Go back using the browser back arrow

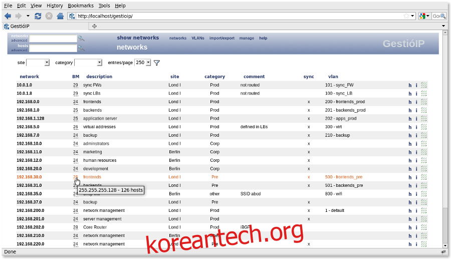(8, 16)
